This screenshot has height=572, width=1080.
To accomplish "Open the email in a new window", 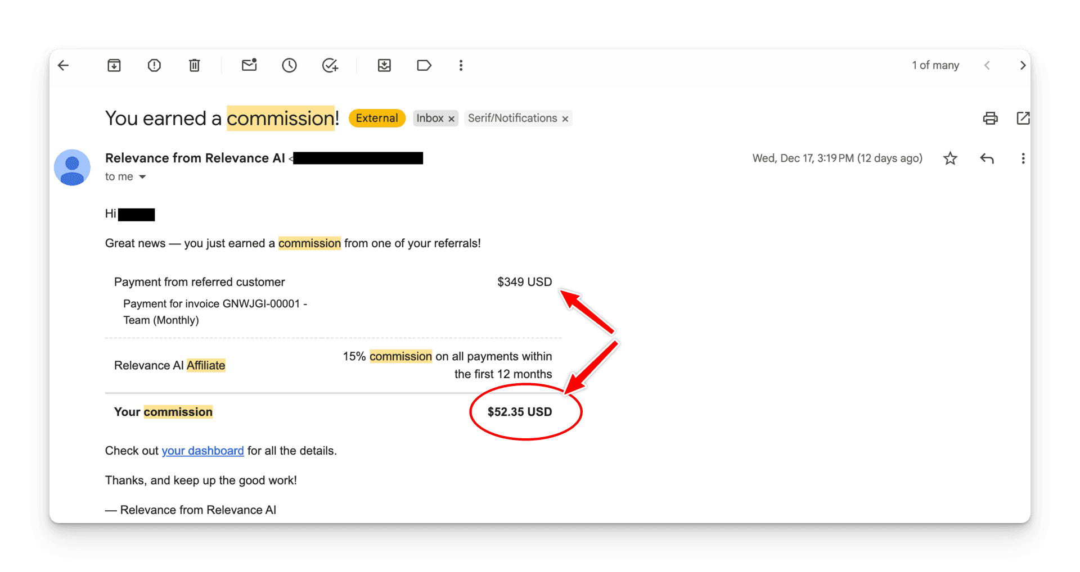I will (x=1023, y=118).
